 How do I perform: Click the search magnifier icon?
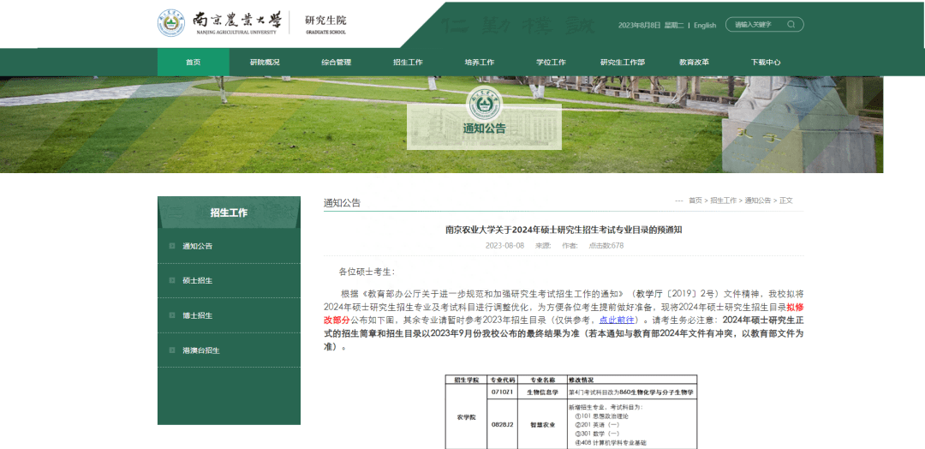coord(791,25)
